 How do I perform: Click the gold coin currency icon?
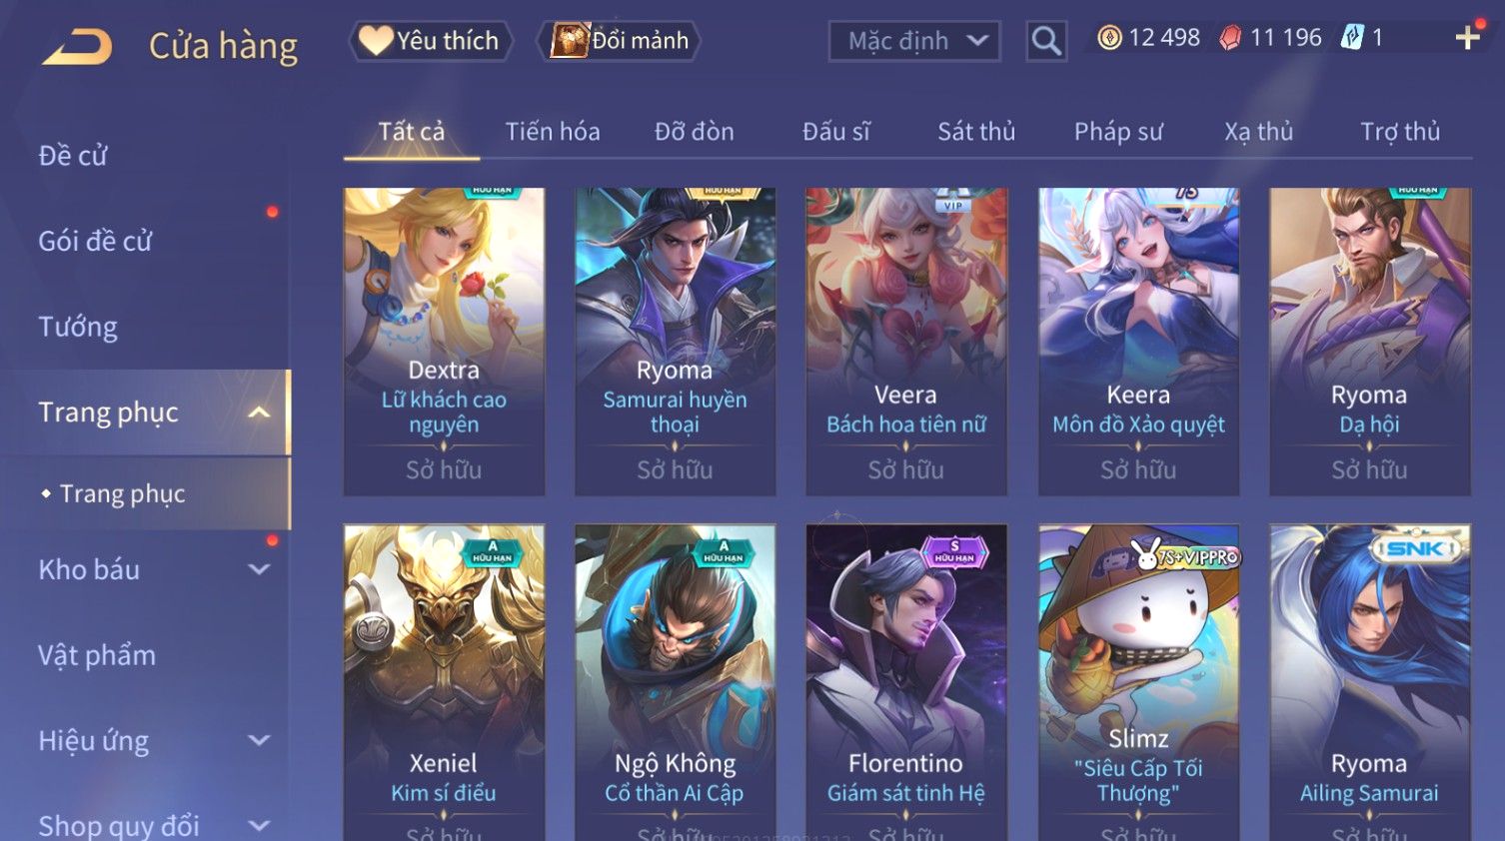(1109, 38)
